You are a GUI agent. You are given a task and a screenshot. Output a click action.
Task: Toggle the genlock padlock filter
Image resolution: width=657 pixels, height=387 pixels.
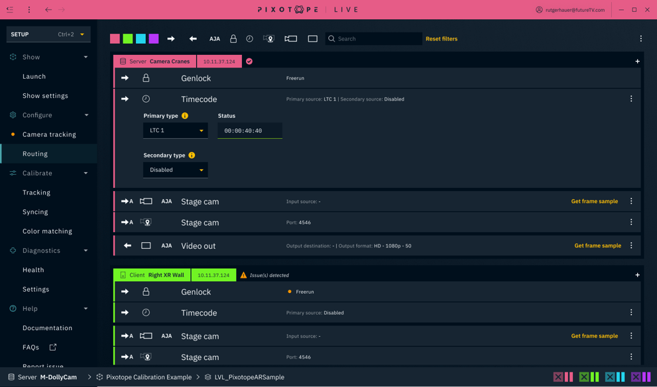point(233,39)
